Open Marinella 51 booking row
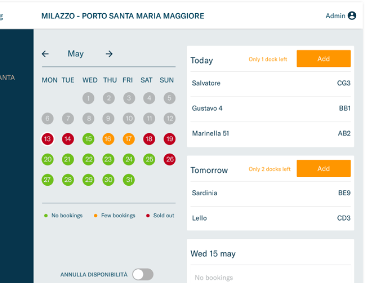Image resolution: width=365 pixels, height=283 pixels. pos(271,134)
